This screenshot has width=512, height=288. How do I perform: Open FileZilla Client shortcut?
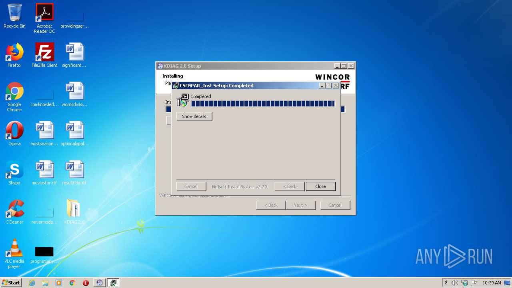pyautogui.click(x=44, y=55)
